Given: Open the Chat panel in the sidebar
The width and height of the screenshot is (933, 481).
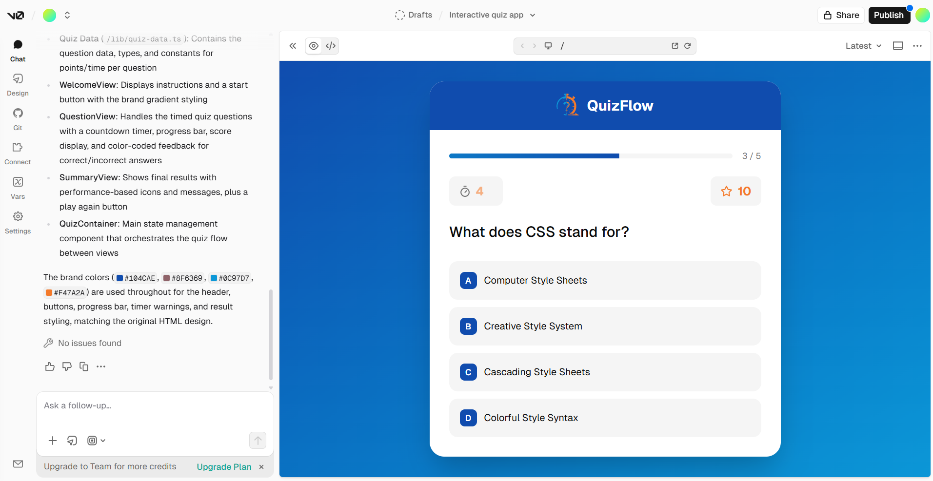Looking at the screenshot, I should [x=18, y=49].
